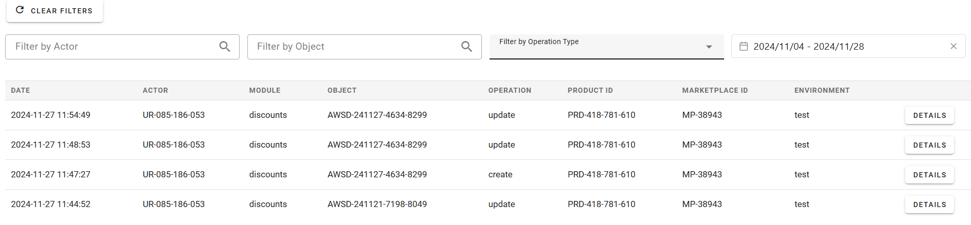This screenshot has height=225, width=971.
Task: Sort by the Actor column header
Action: 155,90
